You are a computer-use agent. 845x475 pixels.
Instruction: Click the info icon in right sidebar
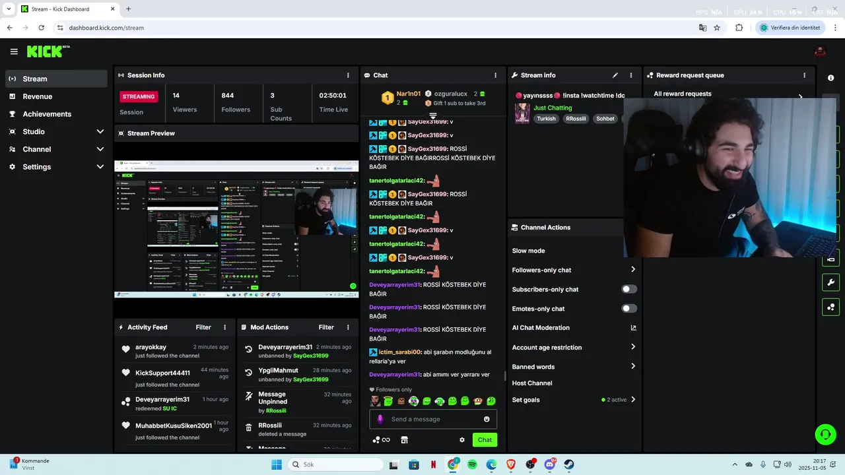(830, 78)
